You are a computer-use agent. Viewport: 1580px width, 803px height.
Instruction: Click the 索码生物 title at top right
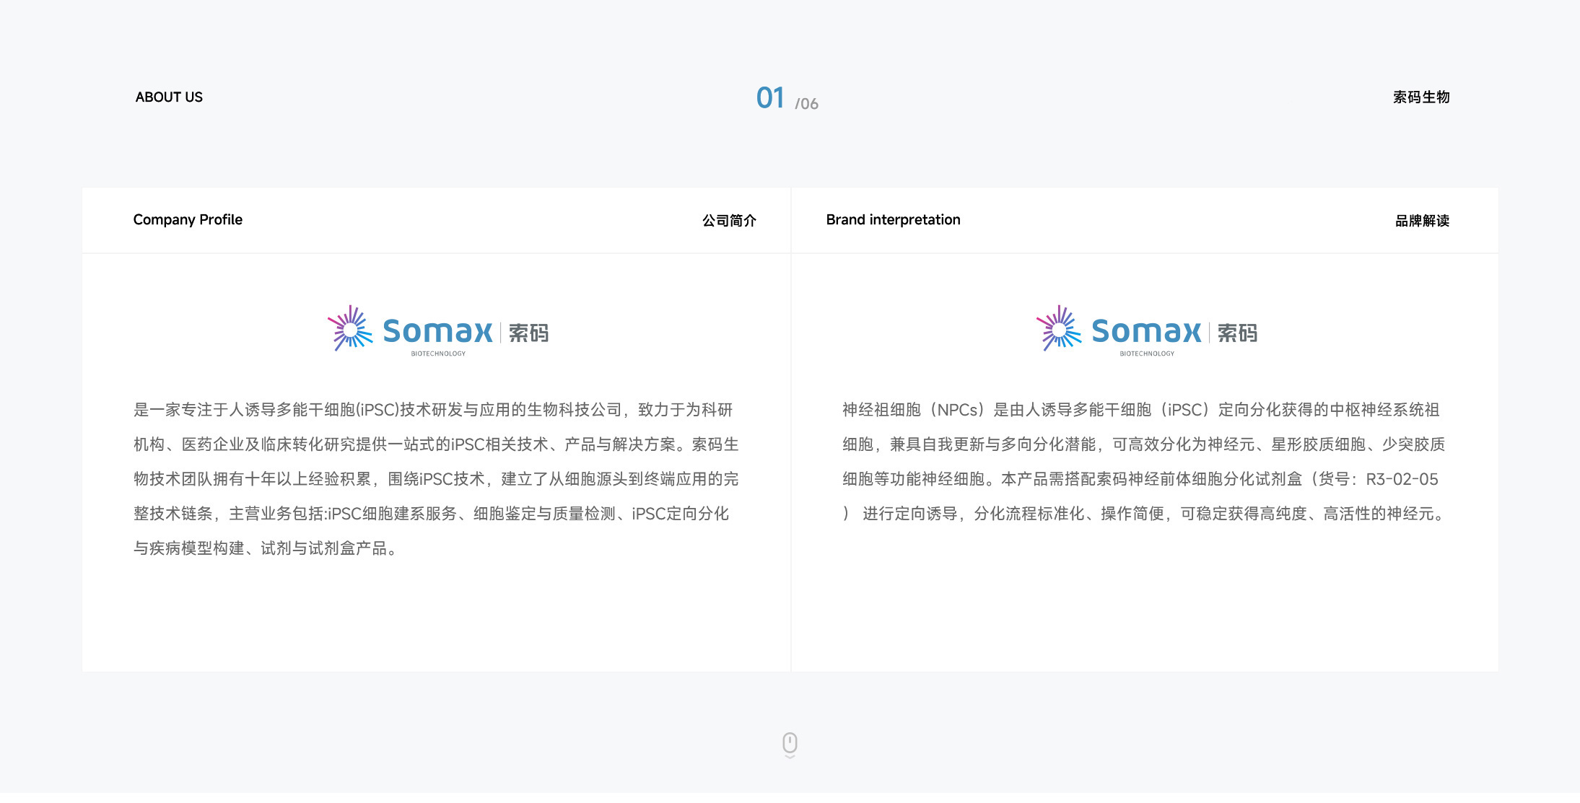click(x=1421, y=97)
